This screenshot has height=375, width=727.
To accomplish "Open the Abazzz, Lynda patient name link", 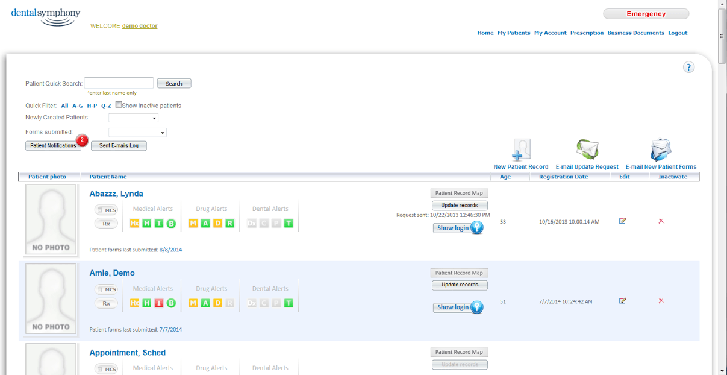I will [116, 193].
